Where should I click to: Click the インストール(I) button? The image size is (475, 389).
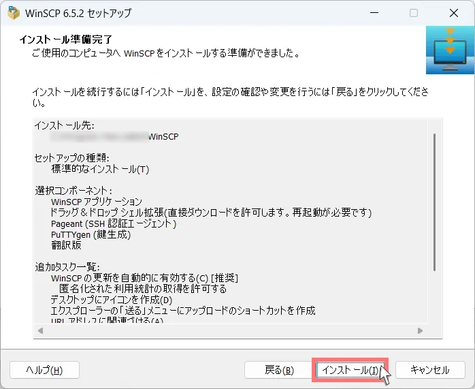350,370
